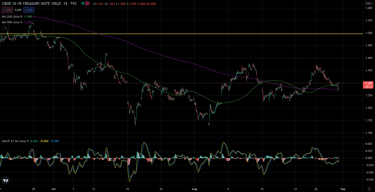Open the USD currency dropdown
The image size is (375, 192).
[x=369, y=4]
